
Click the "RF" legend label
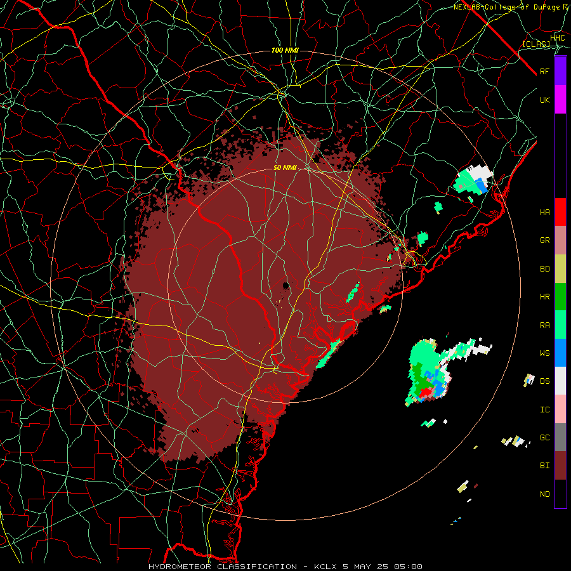pyautogui.click(x=544, y=71)
